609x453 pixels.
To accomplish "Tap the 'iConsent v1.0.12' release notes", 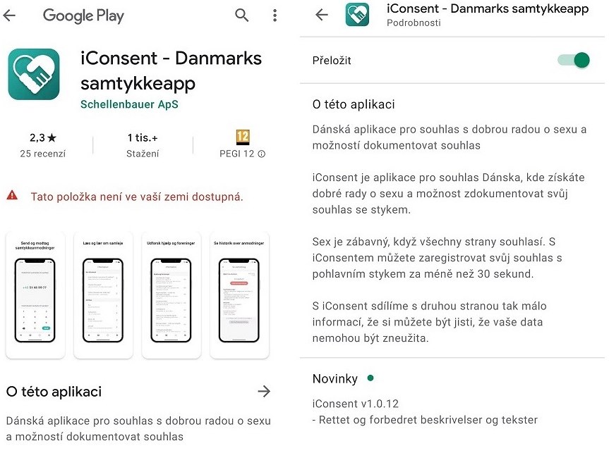I will coord(354,403).
